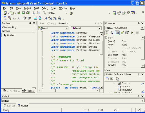
Task: Select the Pointer tool in Toolbox
Action: click(9, 35)
